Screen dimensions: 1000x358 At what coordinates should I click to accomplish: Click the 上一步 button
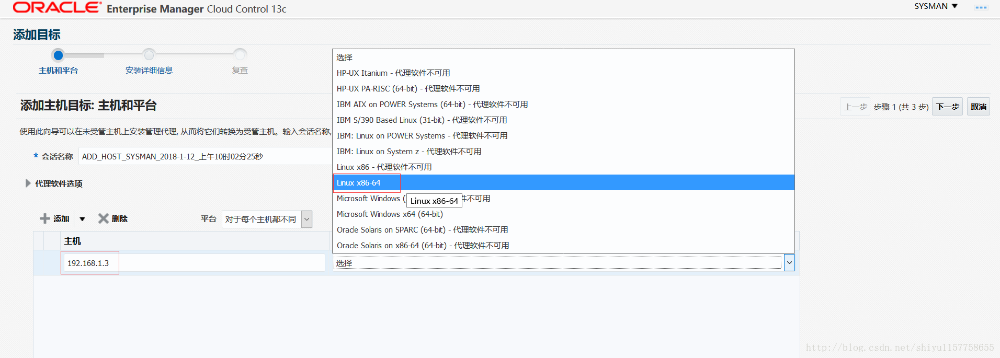point(855,107)
